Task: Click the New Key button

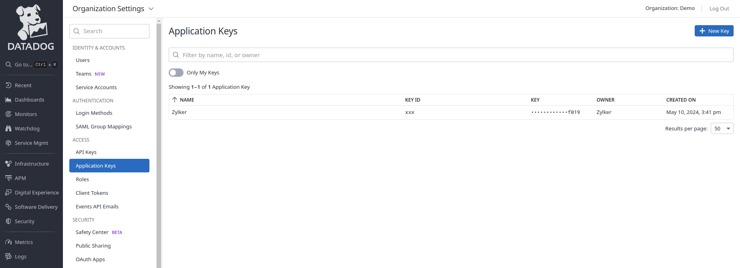Action: [x=714, y=31]
